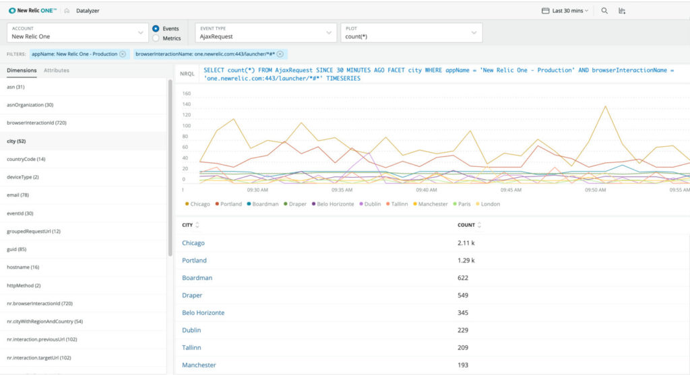Click the Portland count 1.29 k cell
The height and width of the screenshot is (375, 690).
click(x=466, y=261)
